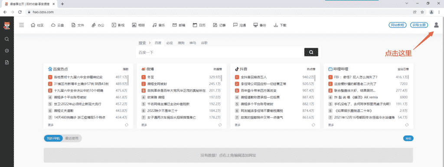Open 记事 notes
Screen dimensions: 444x167
219,25
